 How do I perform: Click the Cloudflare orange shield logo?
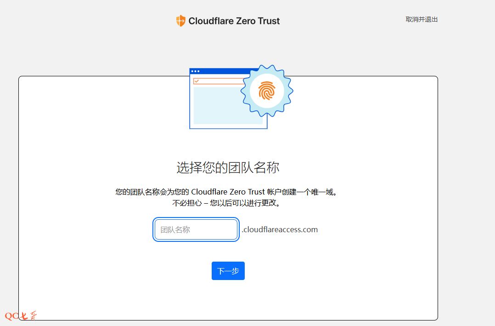[180, 21]
